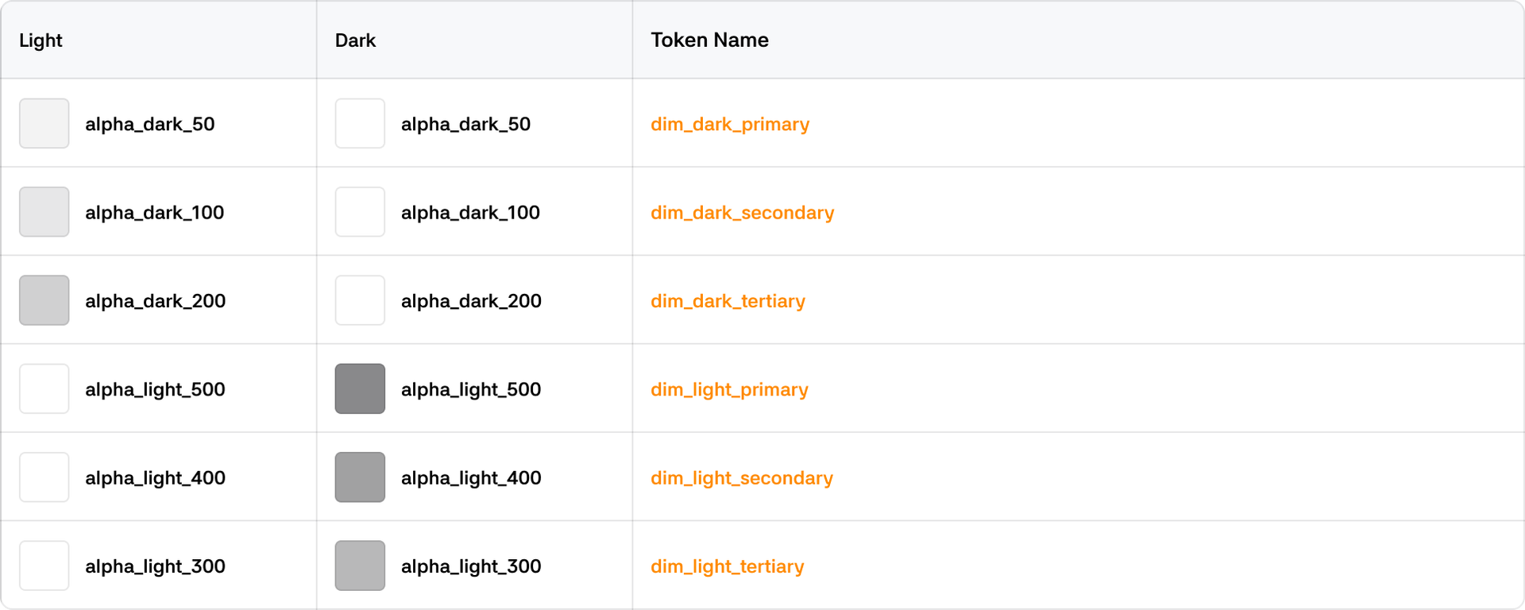The image size is (1525, 610).
Task: Click the Light column alpha_dark_200 swatch
Action: [44, 301]
